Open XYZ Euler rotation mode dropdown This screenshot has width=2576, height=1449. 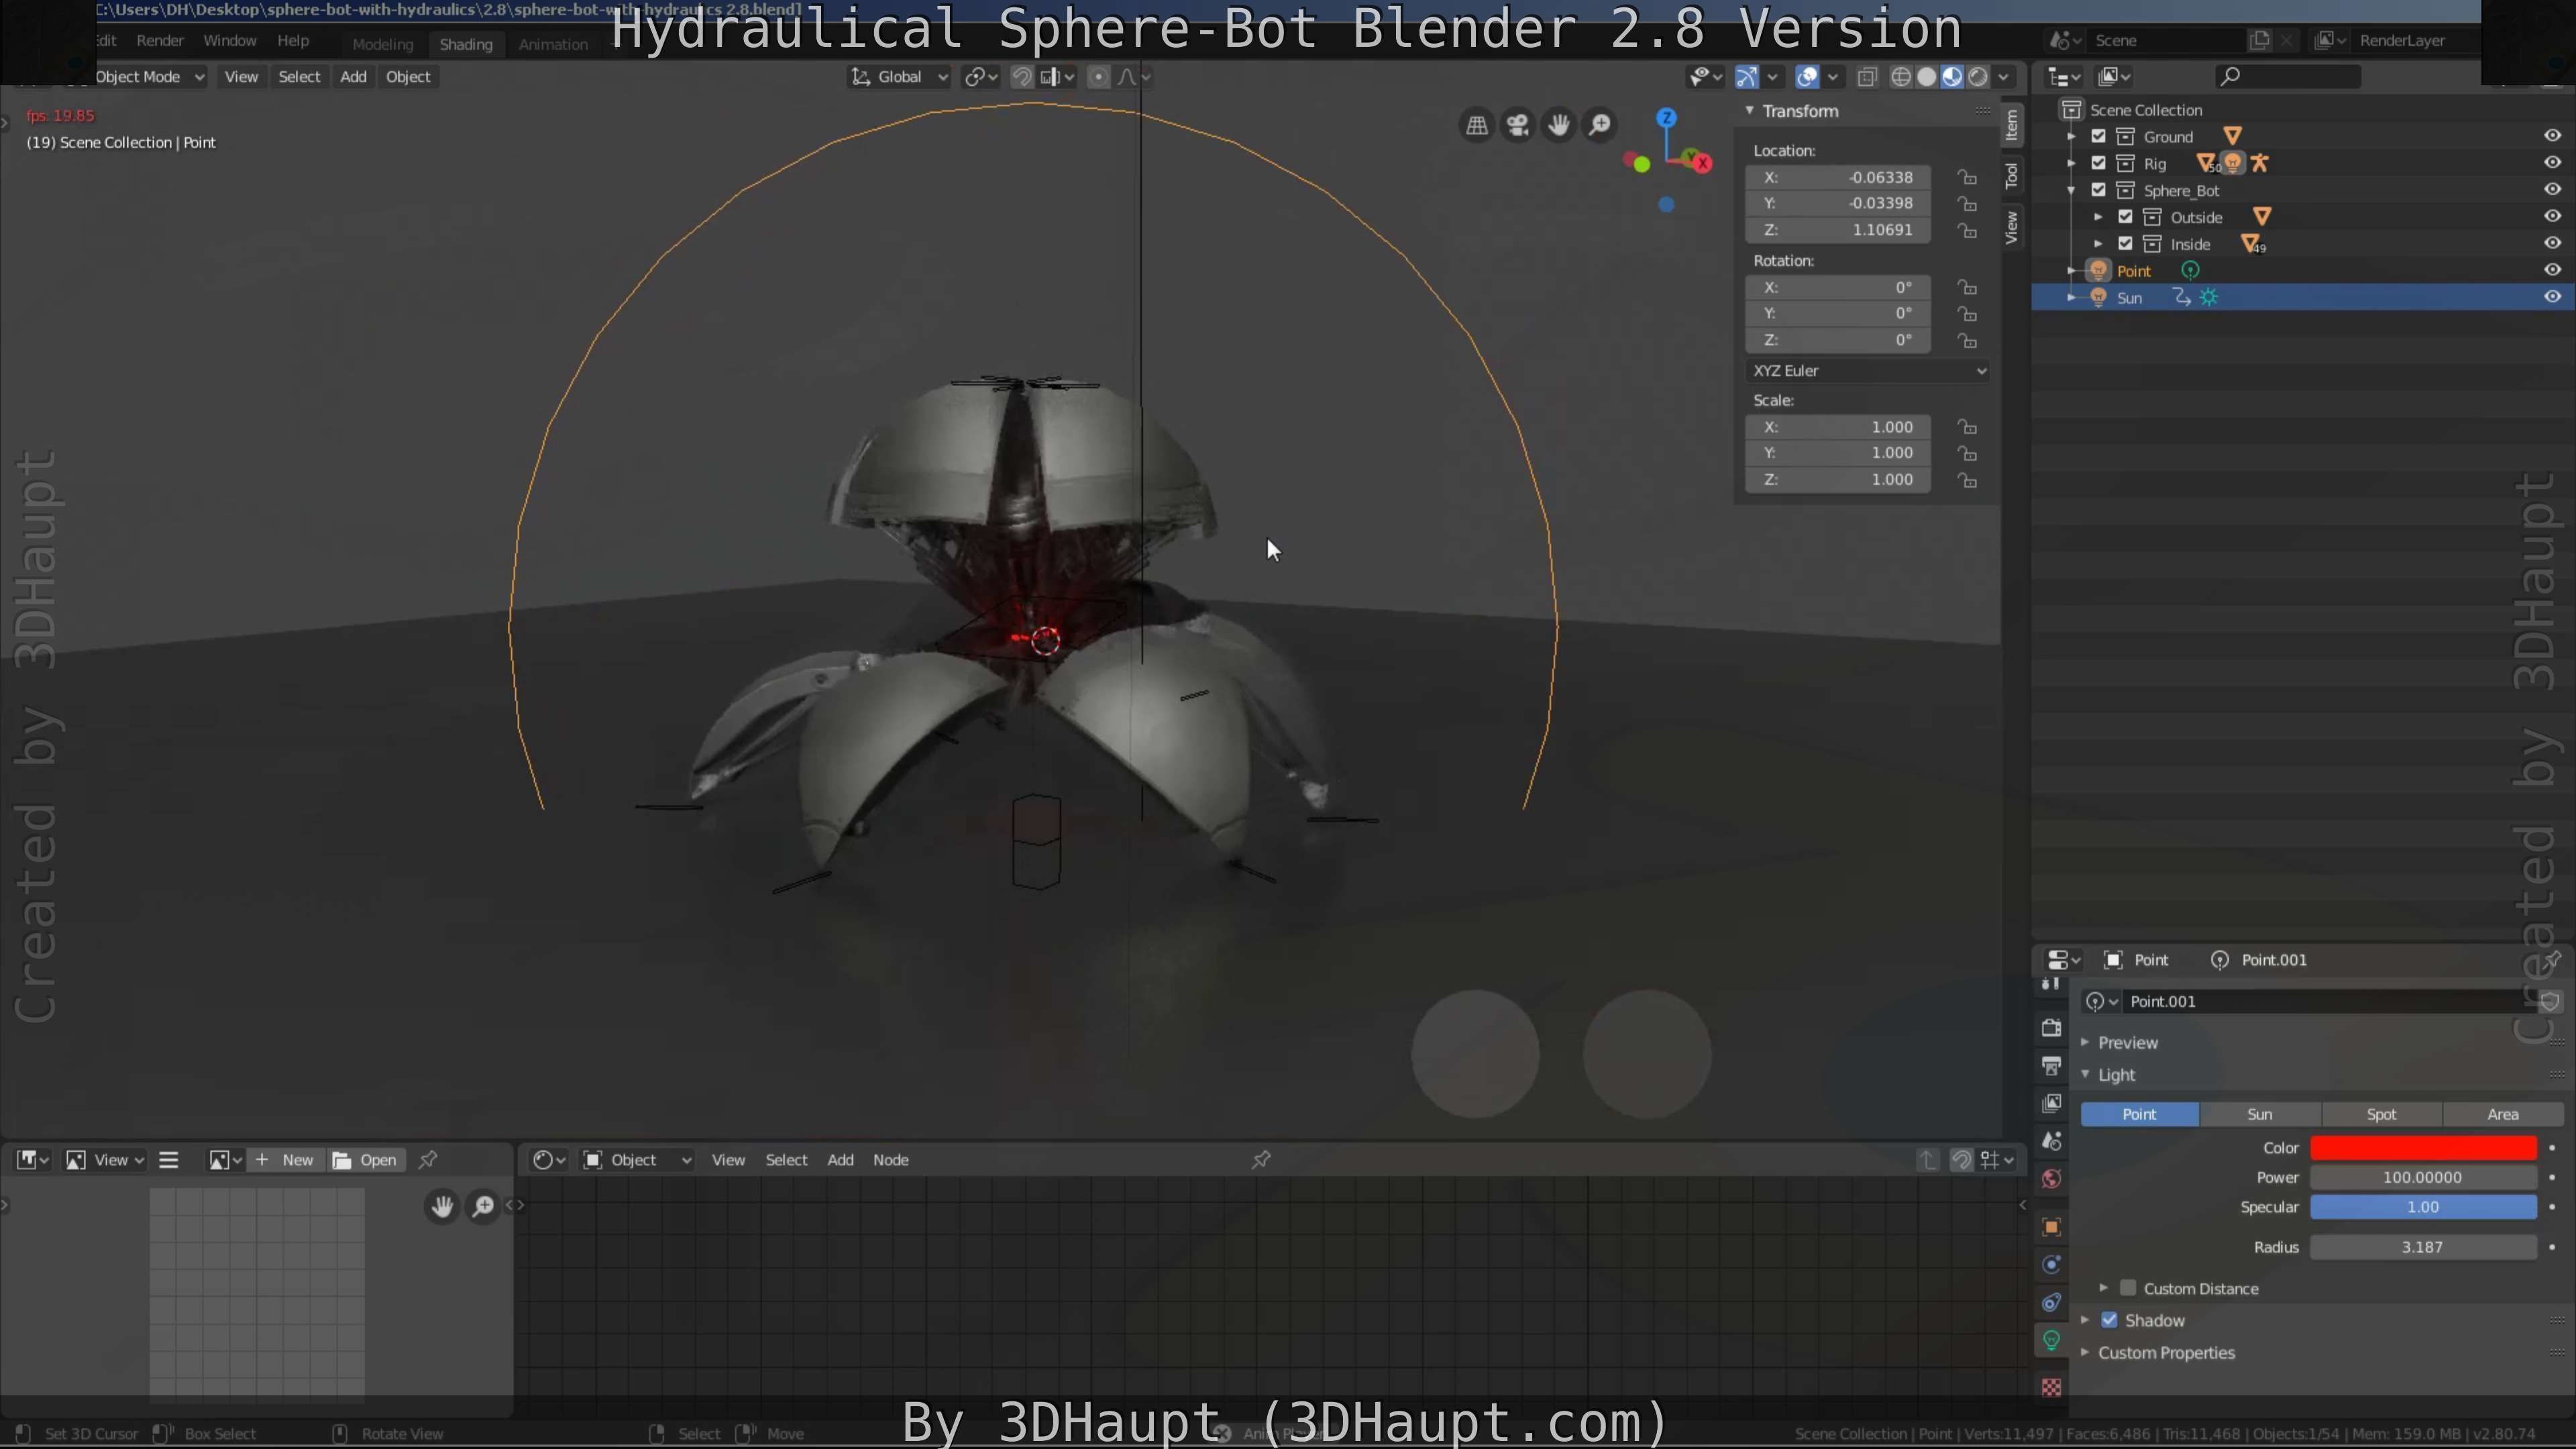pyautogui.click(x=1868, y=370)
